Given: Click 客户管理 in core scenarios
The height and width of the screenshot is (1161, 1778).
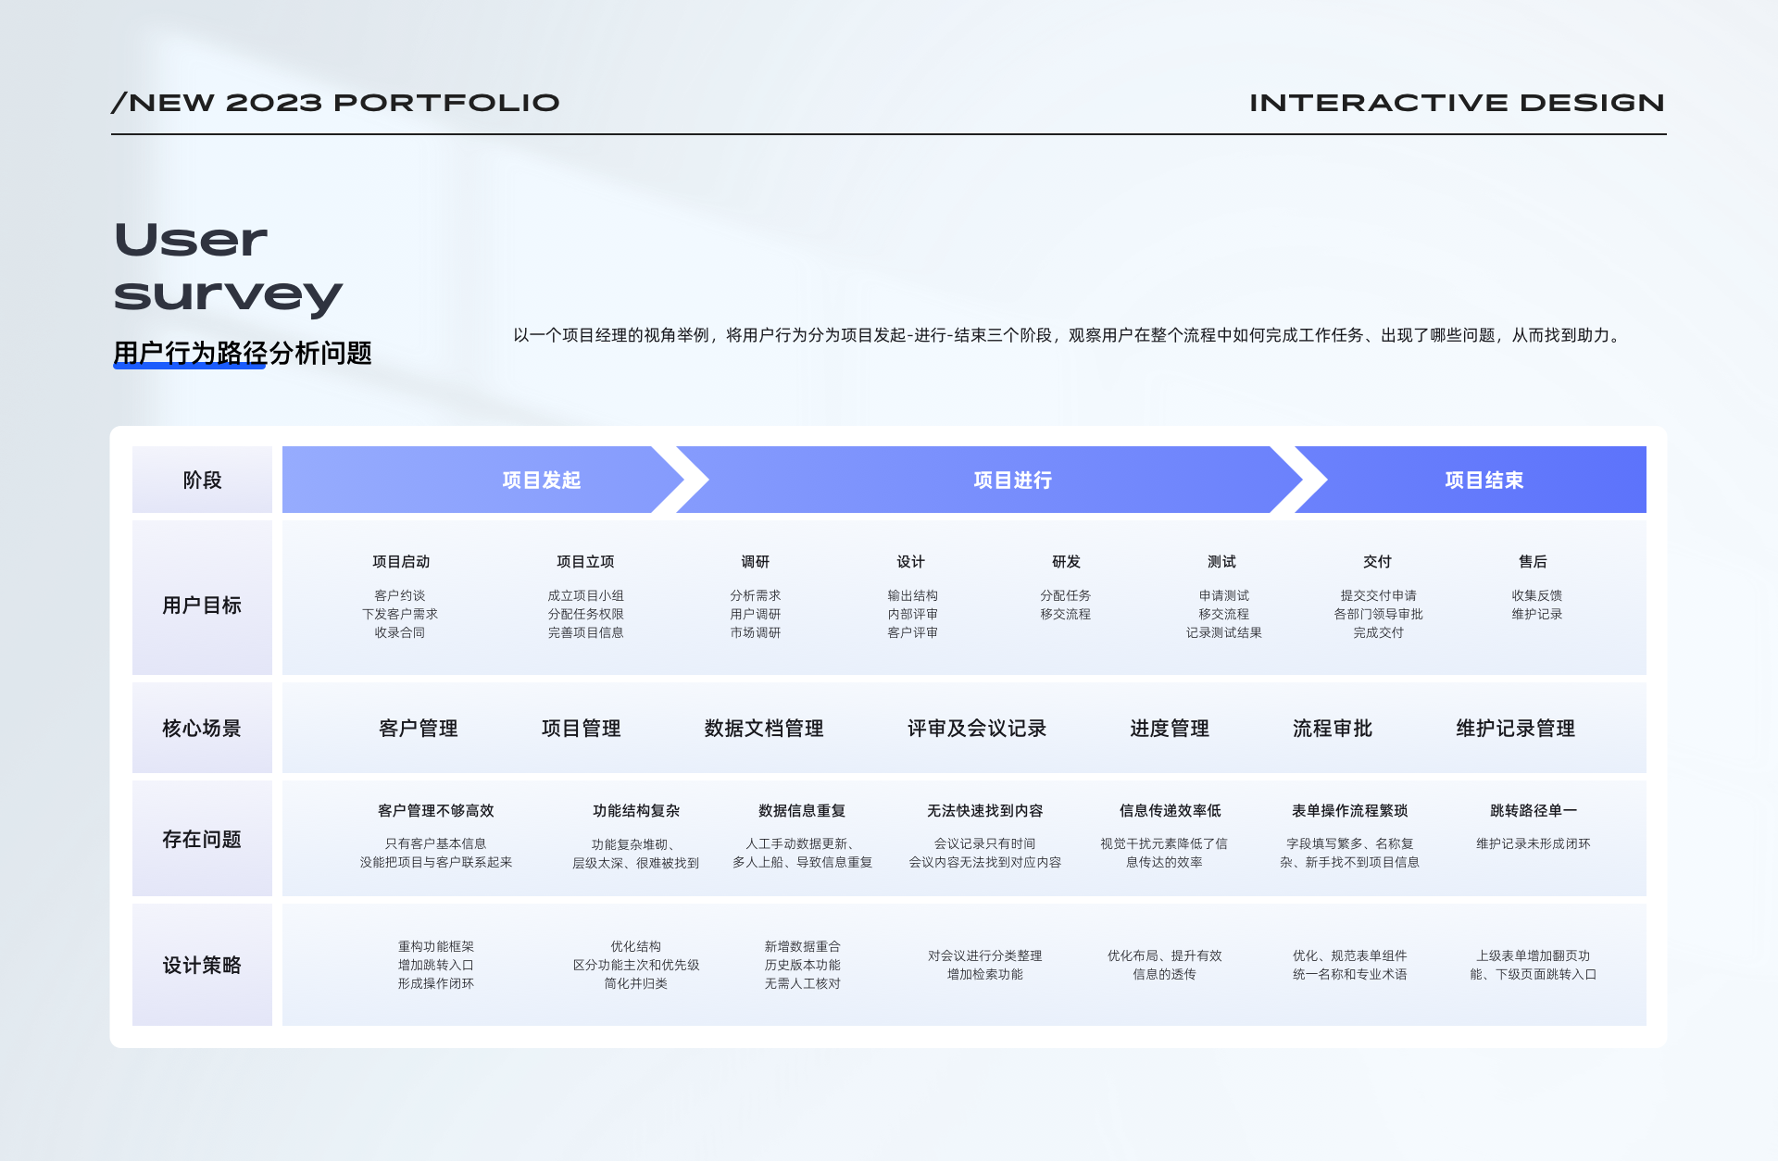Looking at the screenshot, I should click(419, 729).
